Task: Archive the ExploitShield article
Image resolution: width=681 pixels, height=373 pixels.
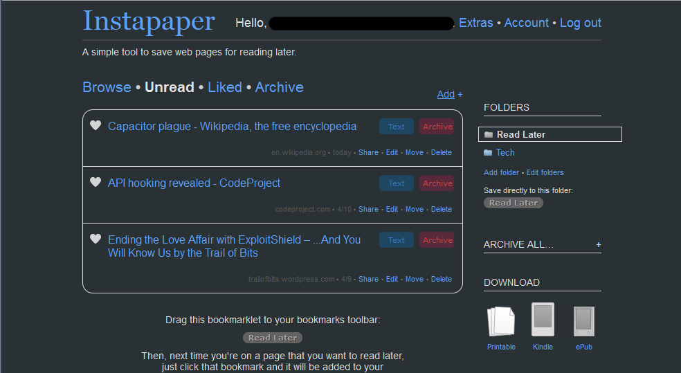Action: tap(437, 240)
